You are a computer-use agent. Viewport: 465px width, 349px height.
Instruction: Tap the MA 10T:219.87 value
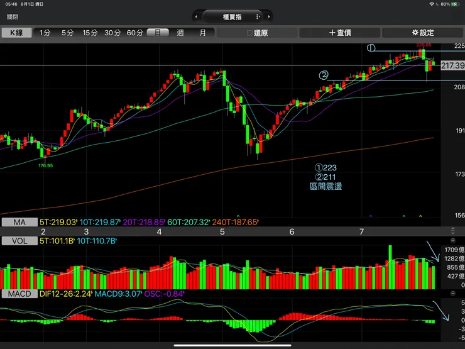click(x=100, y=222)
